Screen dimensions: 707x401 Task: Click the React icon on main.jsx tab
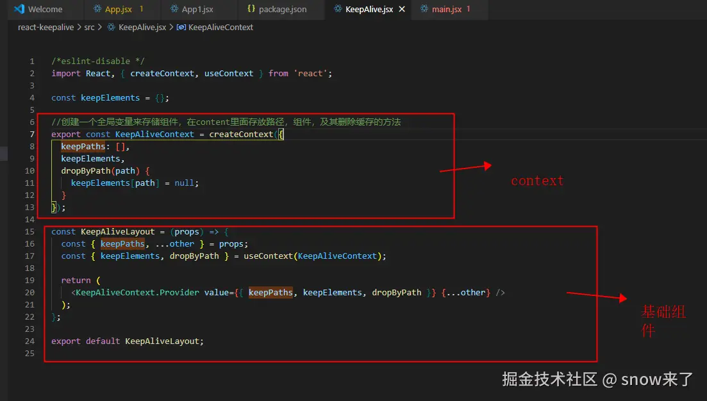pyautogui.click(x=424, y=8)
